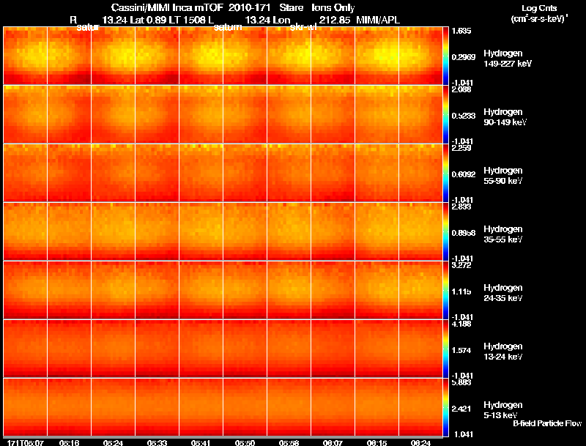Click the '05:16' time axis label

pos(69,443)
